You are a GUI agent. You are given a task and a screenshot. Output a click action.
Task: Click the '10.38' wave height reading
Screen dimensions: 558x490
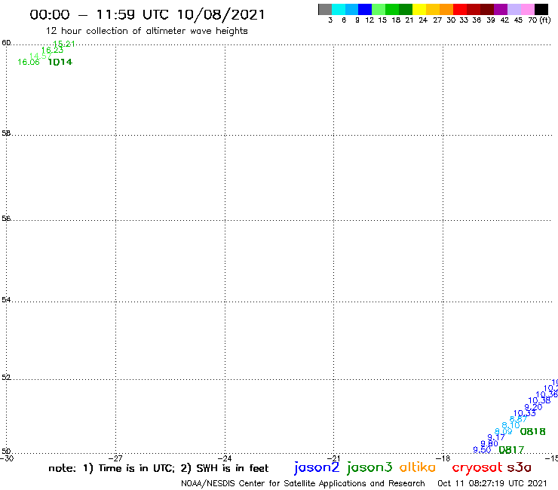pos(539,401)
